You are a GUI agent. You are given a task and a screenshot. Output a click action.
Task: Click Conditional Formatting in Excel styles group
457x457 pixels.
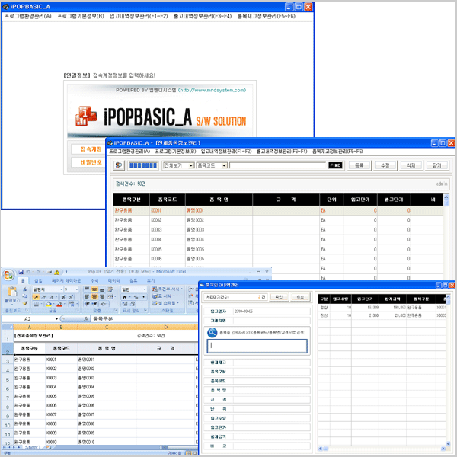pyautogui.click(x=168, y=289)
